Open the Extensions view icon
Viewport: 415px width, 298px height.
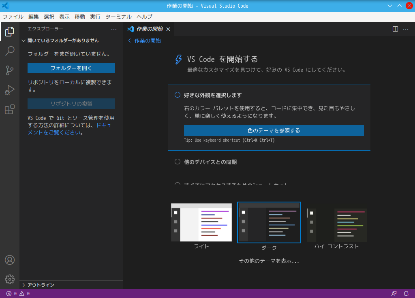[x=10, y=109]
